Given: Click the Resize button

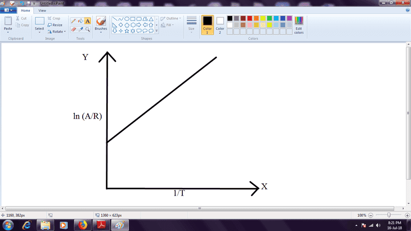Looking at the screenshot, I should (x=55, y=25).
